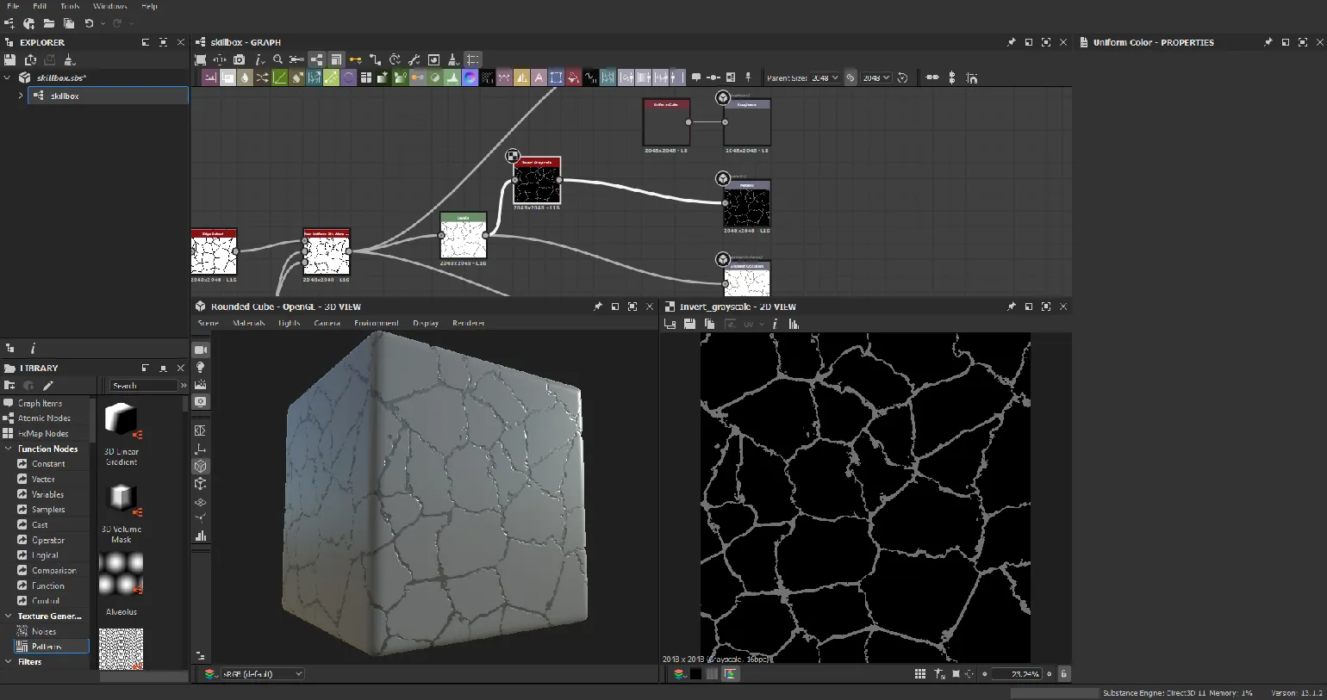The image size is (1327, 700).
Task: Toggle the zoom lock in the 2D view
Action: click(x=1063, y=674)
